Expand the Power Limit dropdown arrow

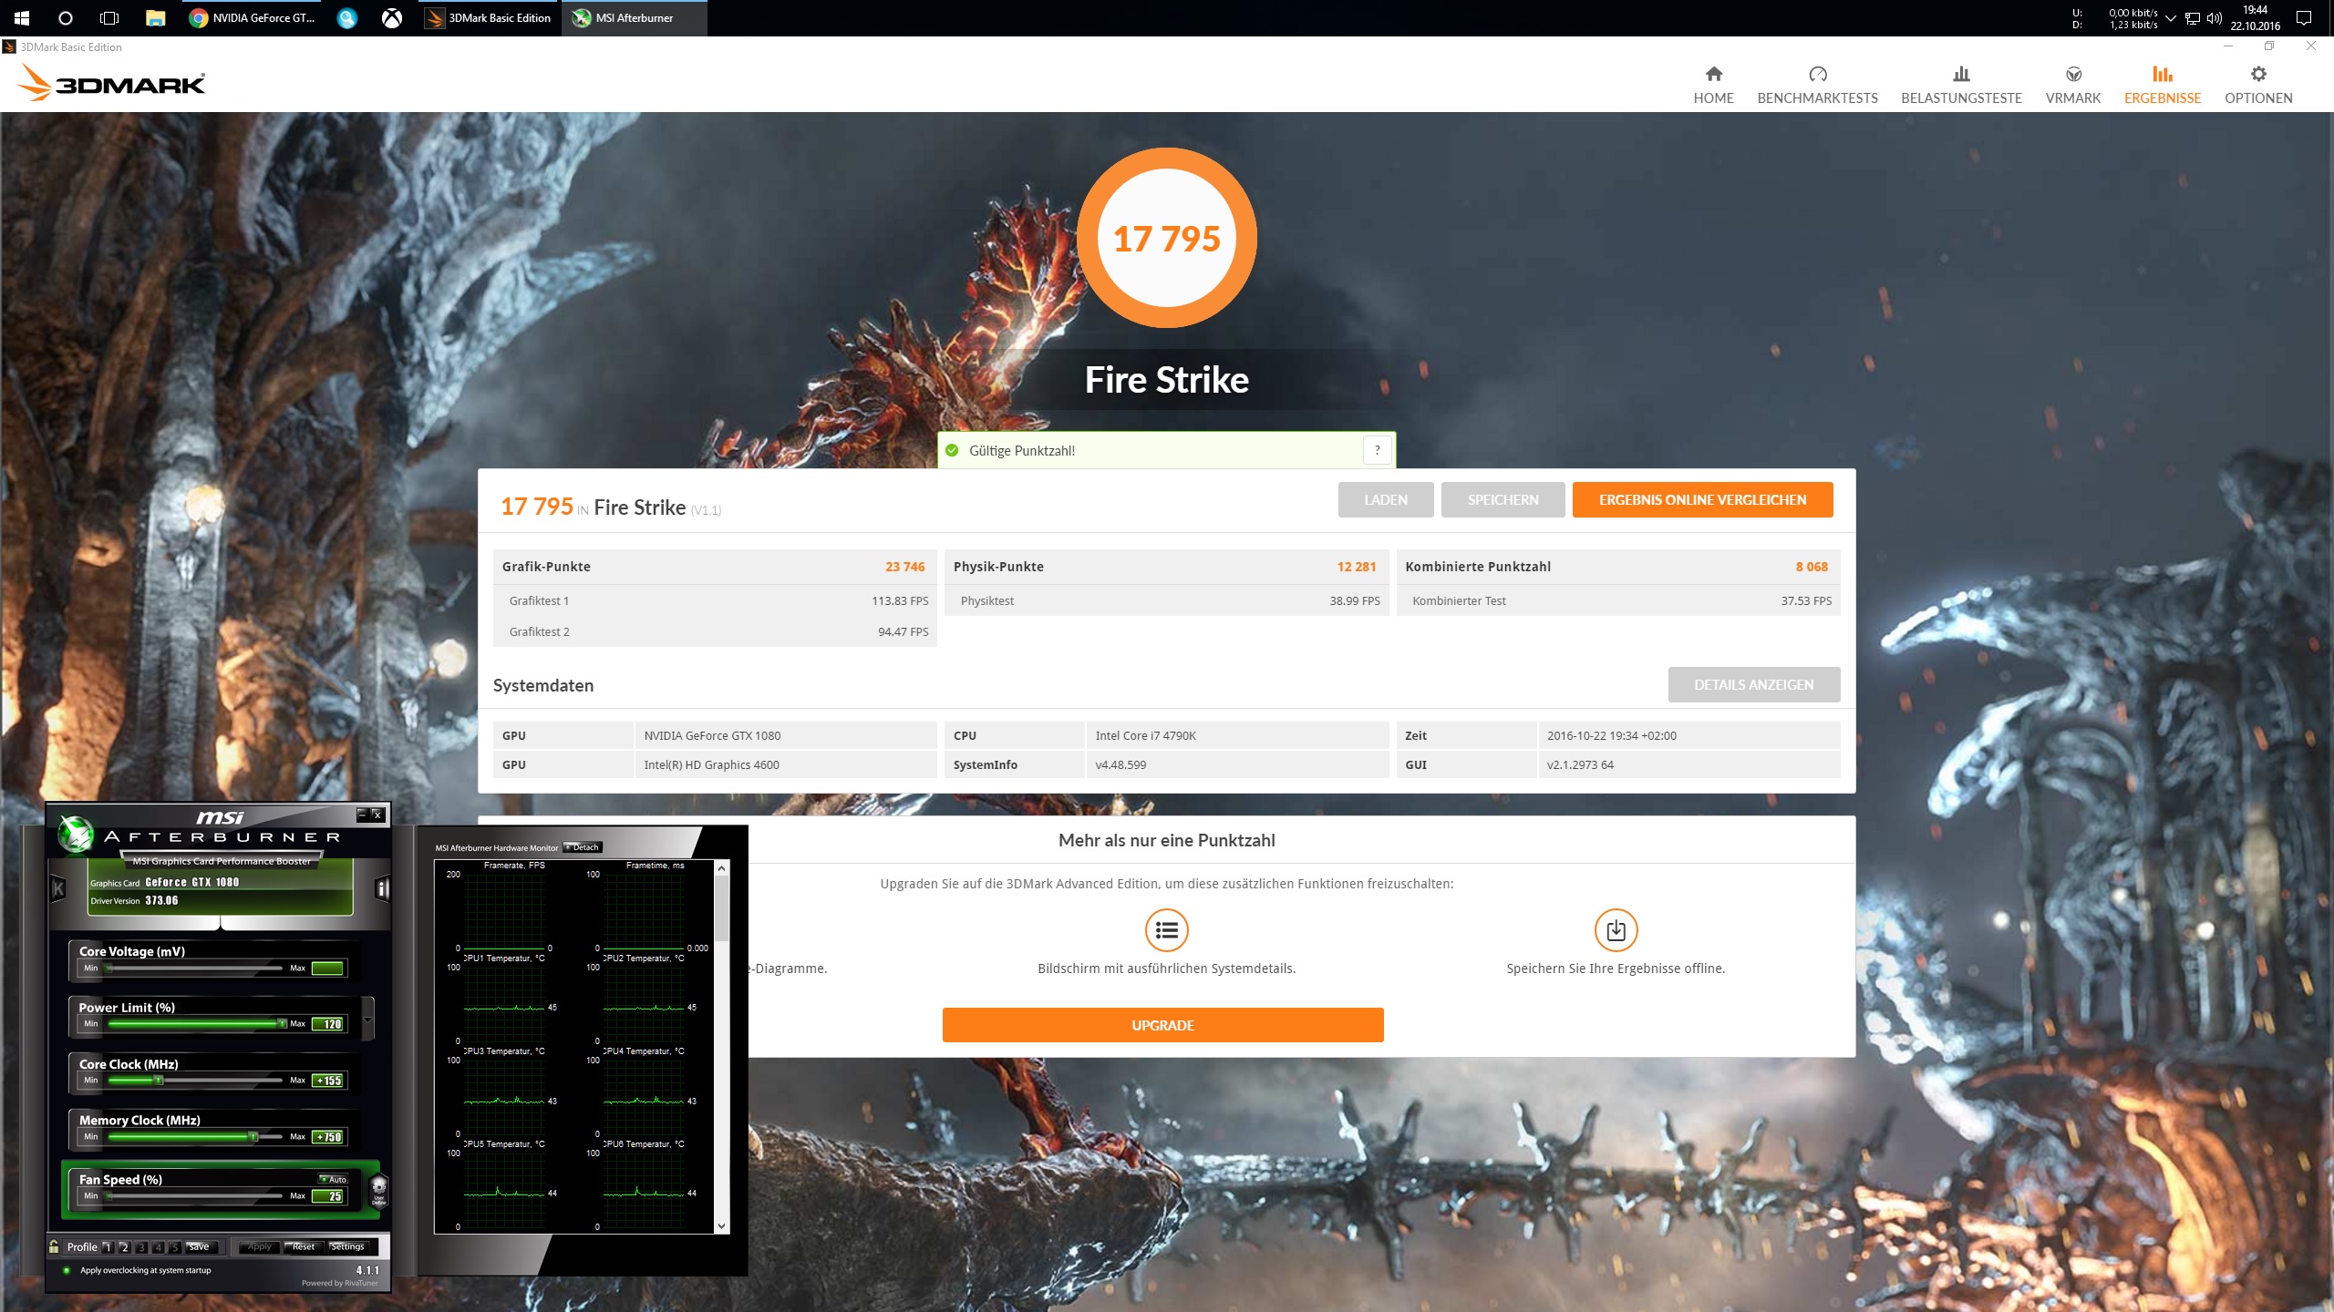367,1020
